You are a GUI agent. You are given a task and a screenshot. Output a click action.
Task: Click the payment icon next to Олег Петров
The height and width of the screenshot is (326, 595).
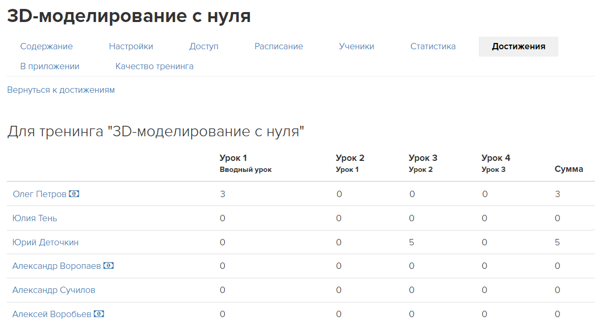74,194
